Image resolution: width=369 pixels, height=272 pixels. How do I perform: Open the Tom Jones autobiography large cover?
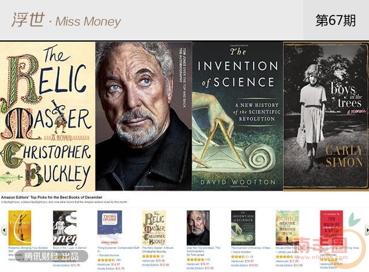point(143,115)
